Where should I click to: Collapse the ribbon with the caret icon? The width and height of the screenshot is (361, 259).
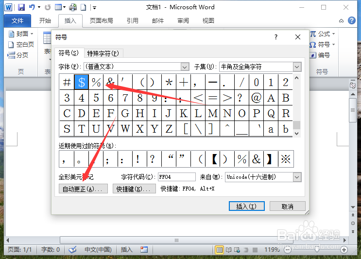coord(341,21)
